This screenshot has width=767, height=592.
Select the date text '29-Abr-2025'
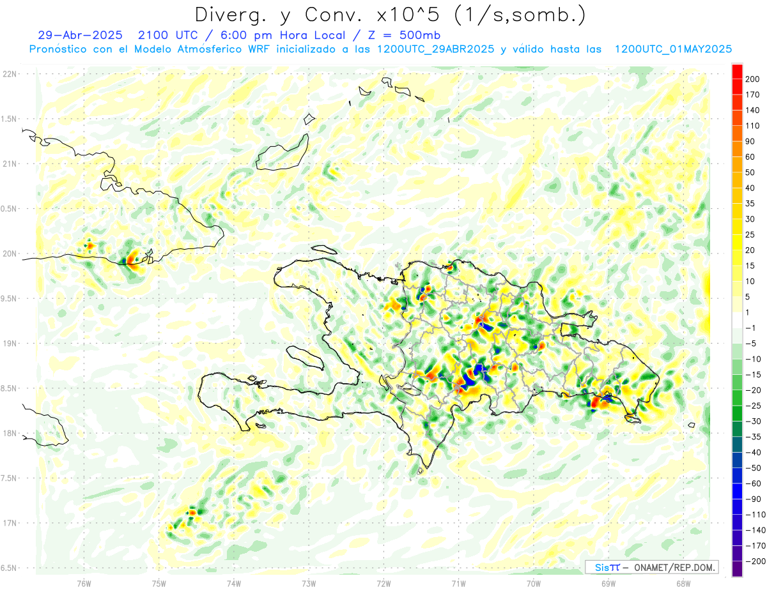tap(80, 35)
